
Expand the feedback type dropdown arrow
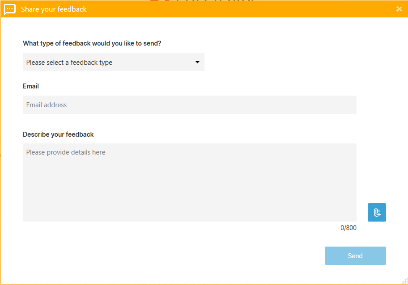[197, 62]
